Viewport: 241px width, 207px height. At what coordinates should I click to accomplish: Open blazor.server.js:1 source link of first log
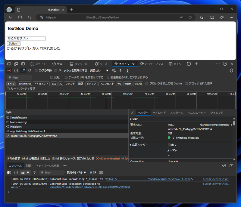tap(216, 179)
